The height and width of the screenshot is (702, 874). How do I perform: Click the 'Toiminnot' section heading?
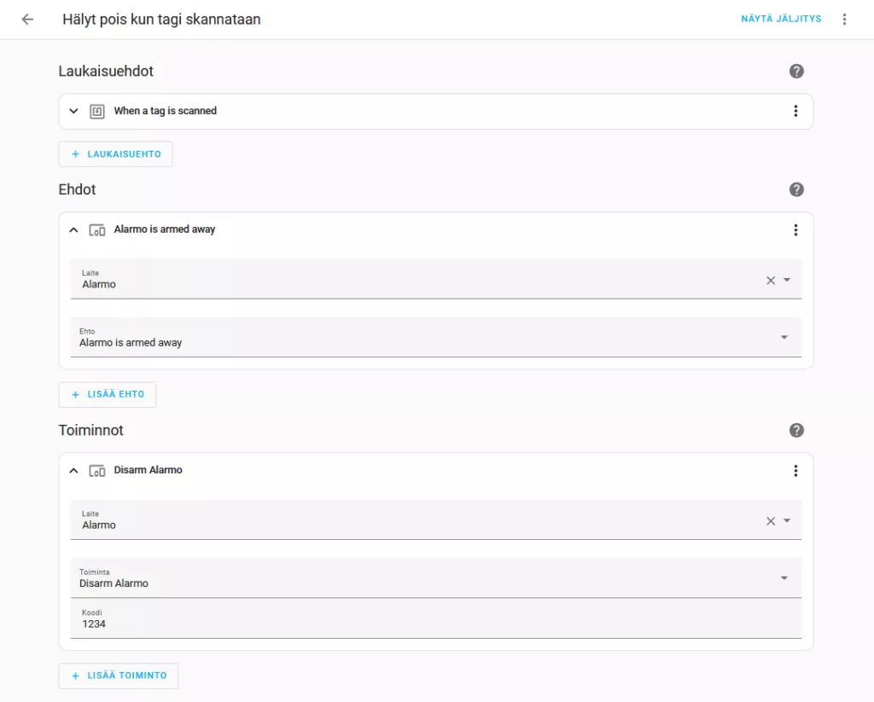pyautogui.click(x=90, y=430)
